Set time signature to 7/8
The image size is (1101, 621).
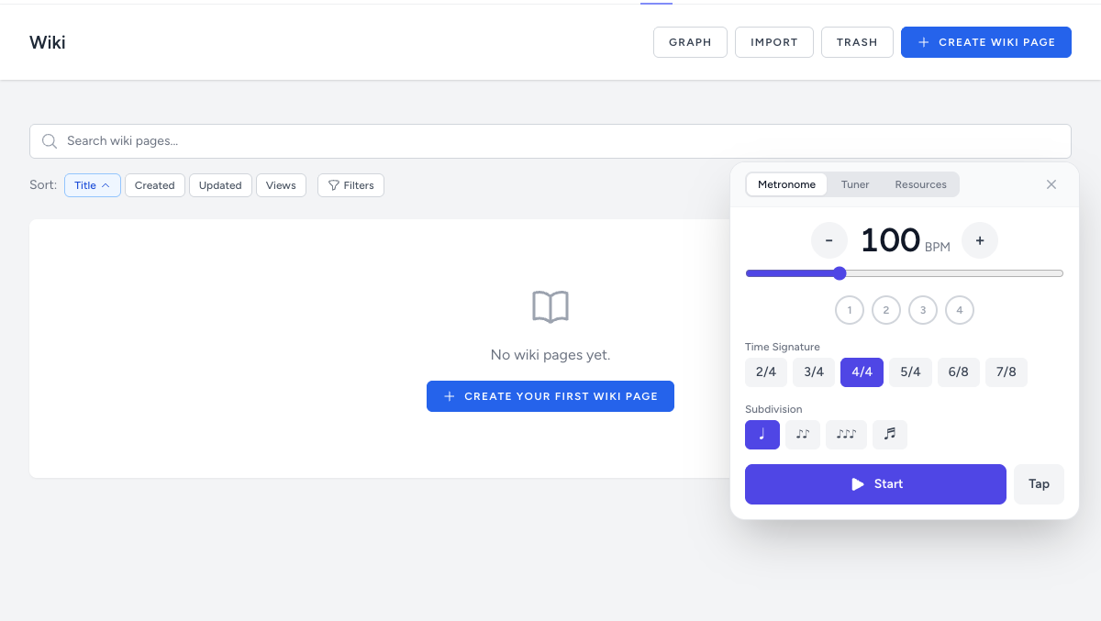(x=1006, y=372)
